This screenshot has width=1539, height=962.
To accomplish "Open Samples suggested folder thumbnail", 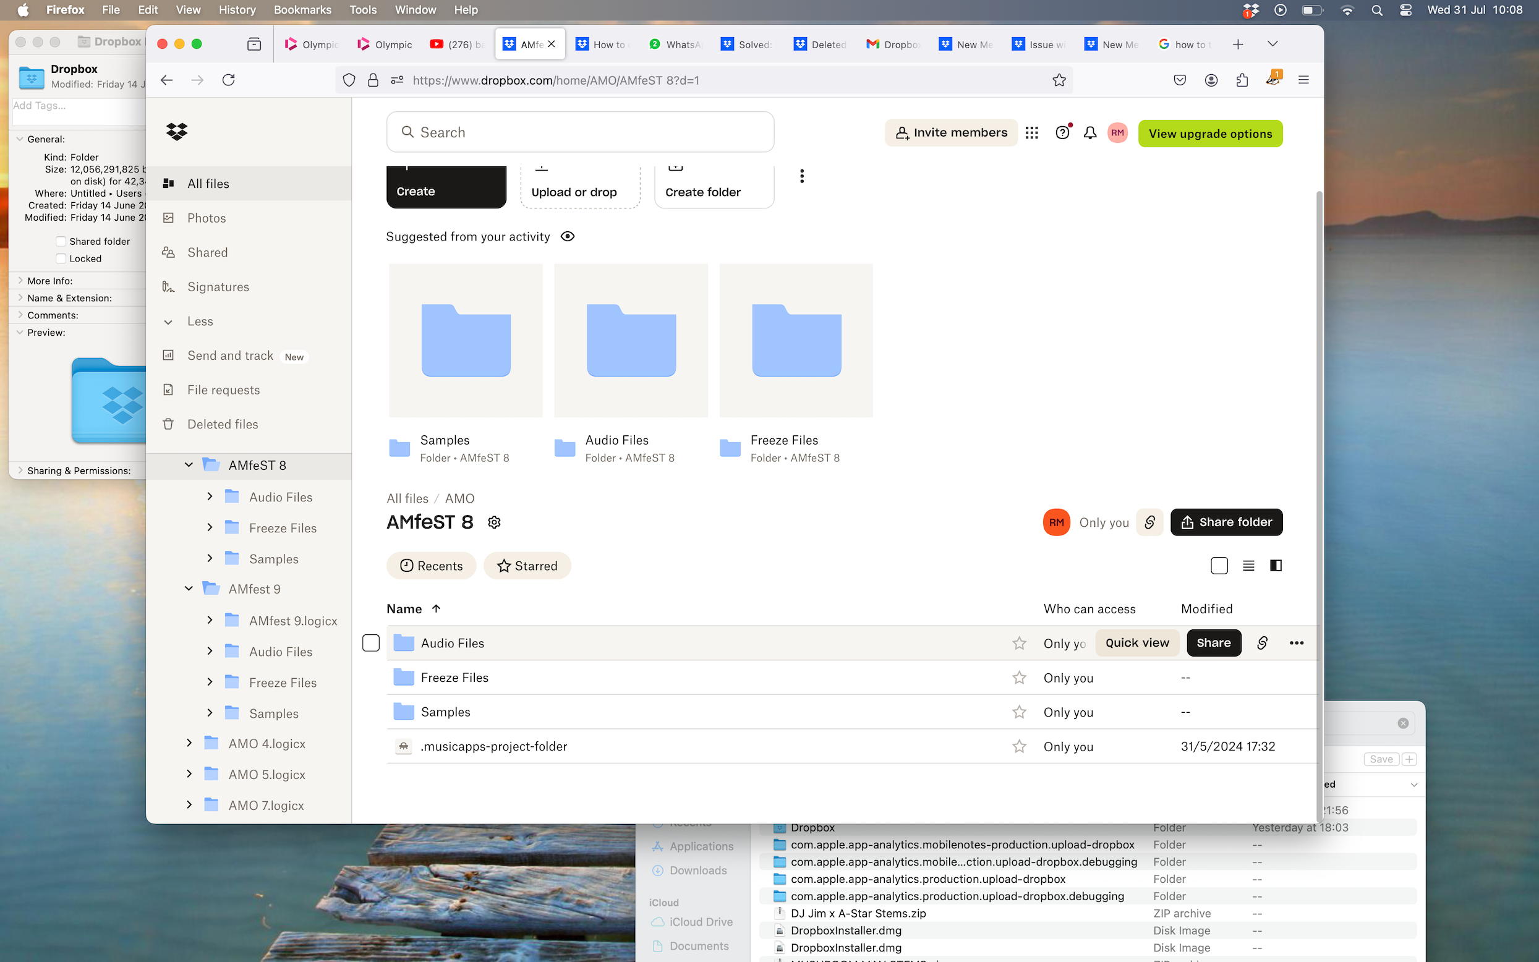I will [465, 341].
